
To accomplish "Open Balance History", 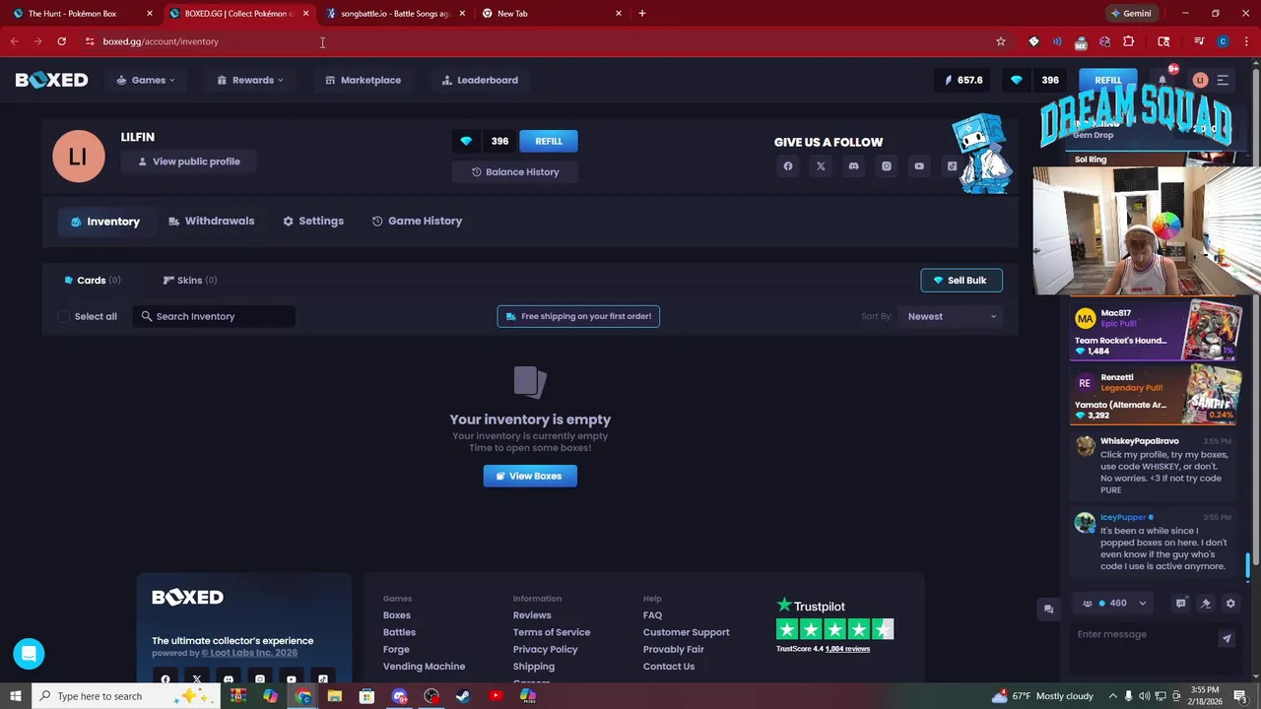I will pyautogui.click(x=515, y=172).
